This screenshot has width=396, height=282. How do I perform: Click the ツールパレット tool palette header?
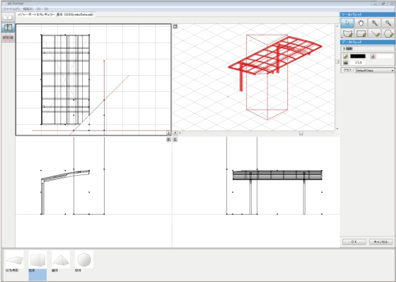click(x=368, y=14)
